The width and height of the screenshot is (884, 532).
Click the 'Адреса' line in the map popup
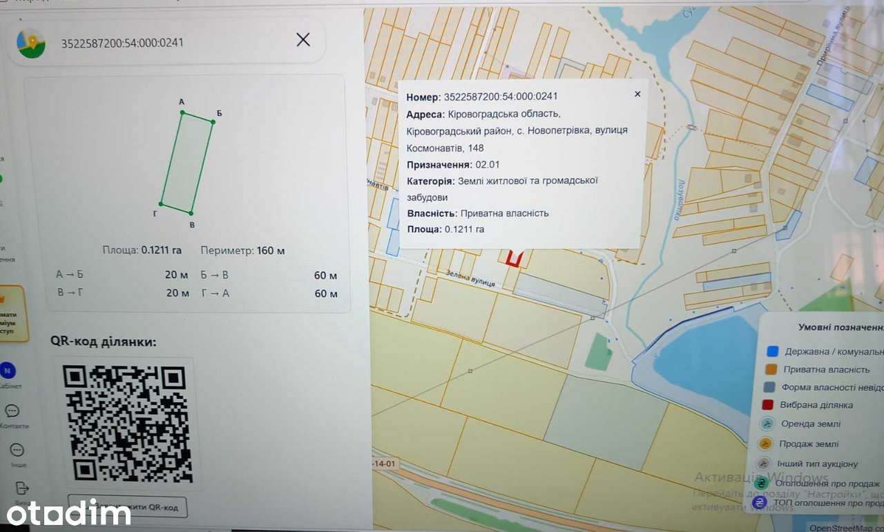click(517, 130)
